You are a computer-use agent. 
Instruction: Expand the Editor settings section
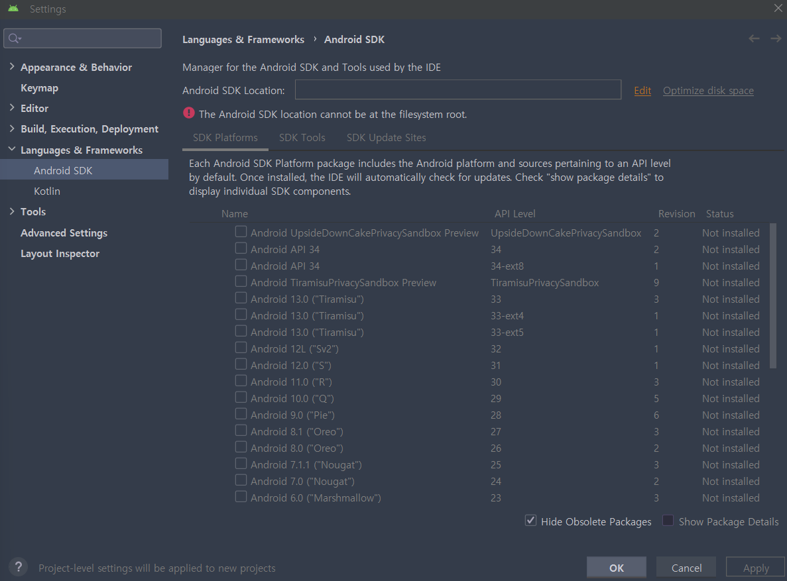tap(11, 108)
